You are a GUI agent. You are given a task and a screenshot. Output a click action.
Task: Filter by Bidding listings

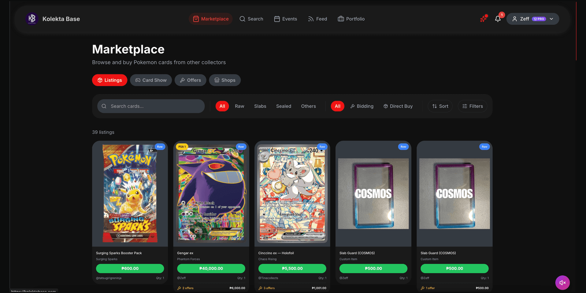[x=362, y=106]
